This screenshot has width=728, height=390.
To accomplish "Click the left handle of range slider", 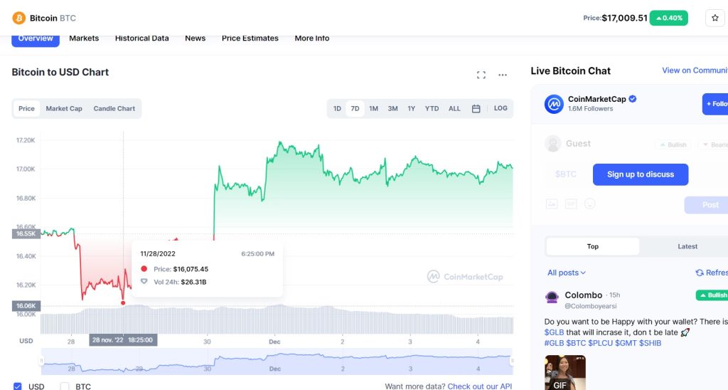I will pos(41,361).
